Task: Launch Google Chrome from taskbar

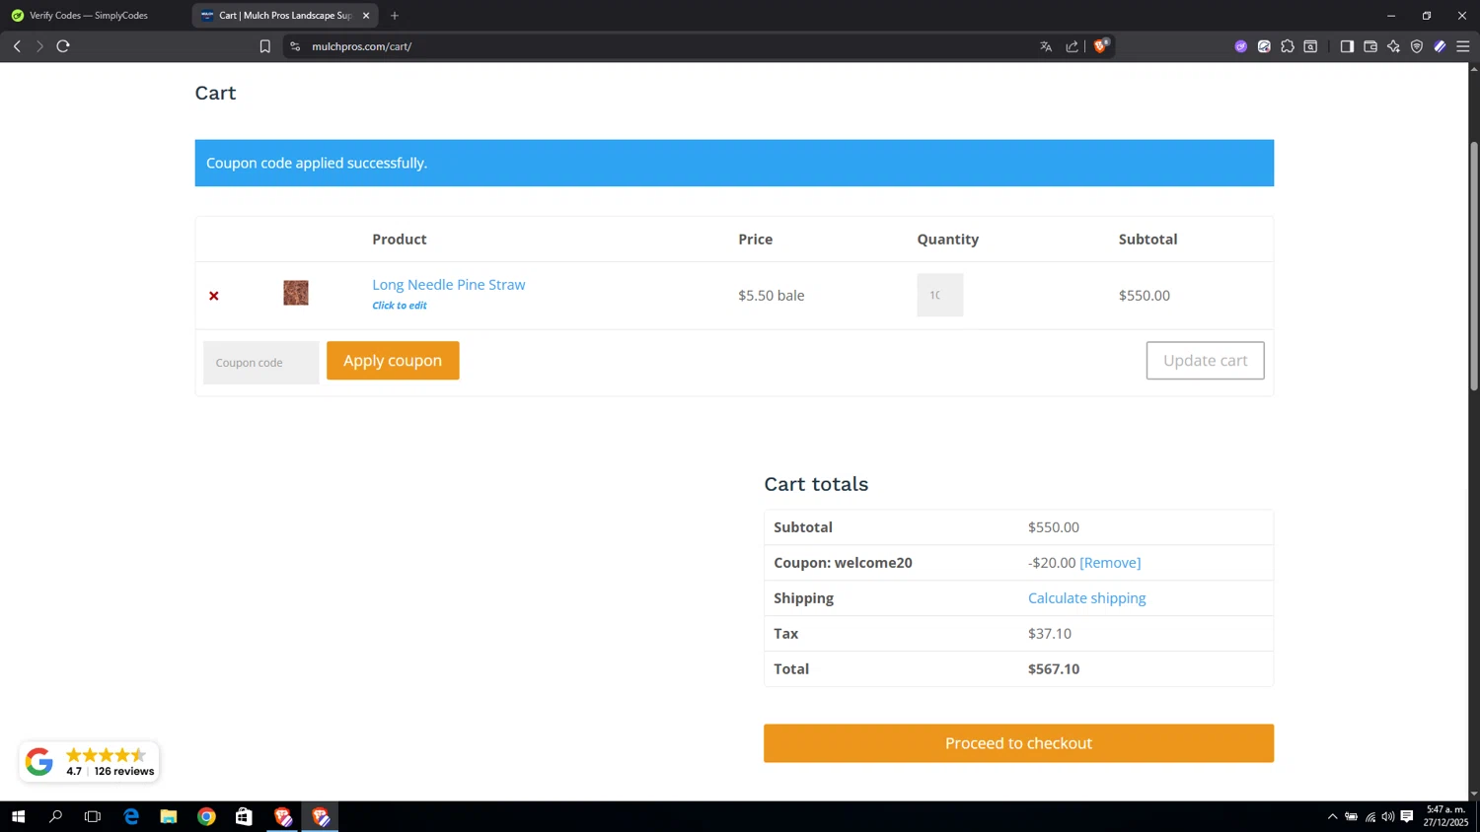Action: click(x=206, y=816)
